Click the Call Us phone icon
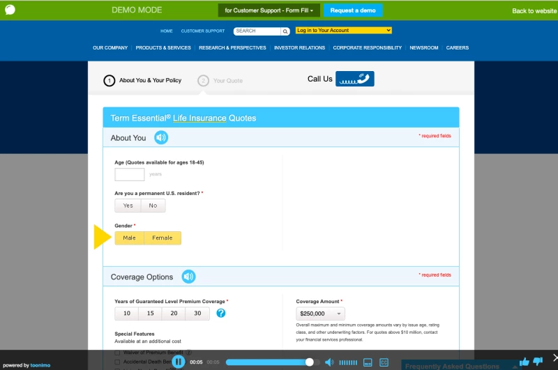The height and width of the screenshot is (370, 558). coord(354,79)
